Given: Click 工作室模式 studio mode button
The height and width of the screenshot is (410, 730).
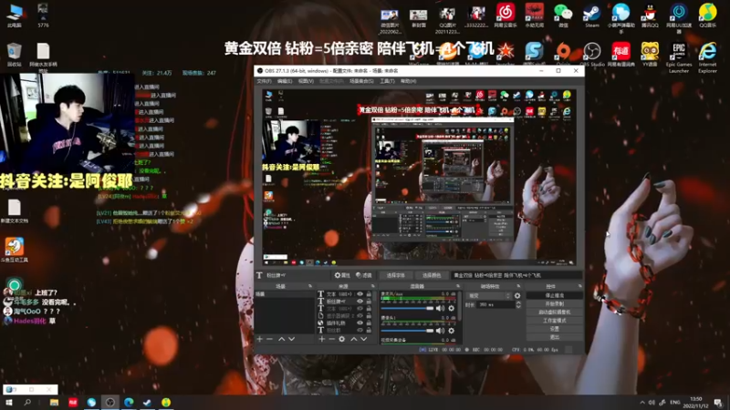Looking at the screenshot, I should pyautogui.click(x=554, y=321).
